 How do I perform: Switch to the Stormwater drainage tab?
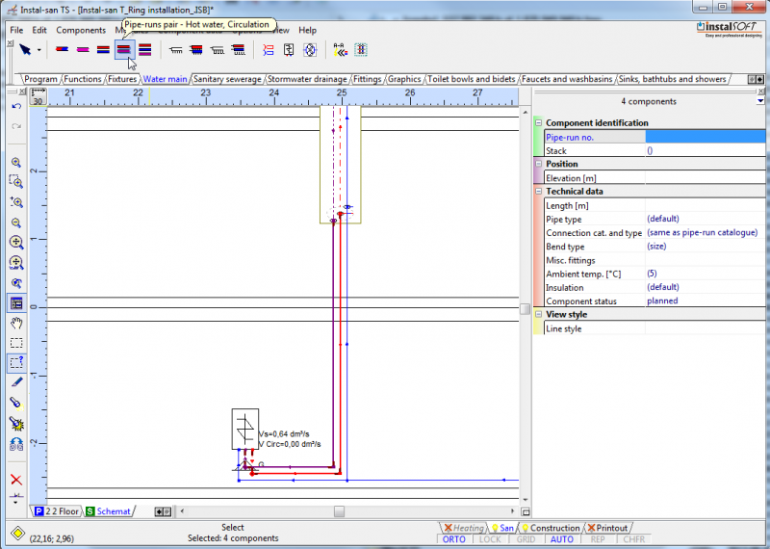[307, 79]
